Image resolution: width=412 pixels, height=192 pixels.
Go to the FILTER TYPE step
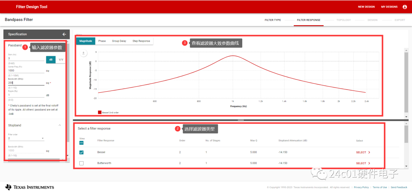[273, 20]
